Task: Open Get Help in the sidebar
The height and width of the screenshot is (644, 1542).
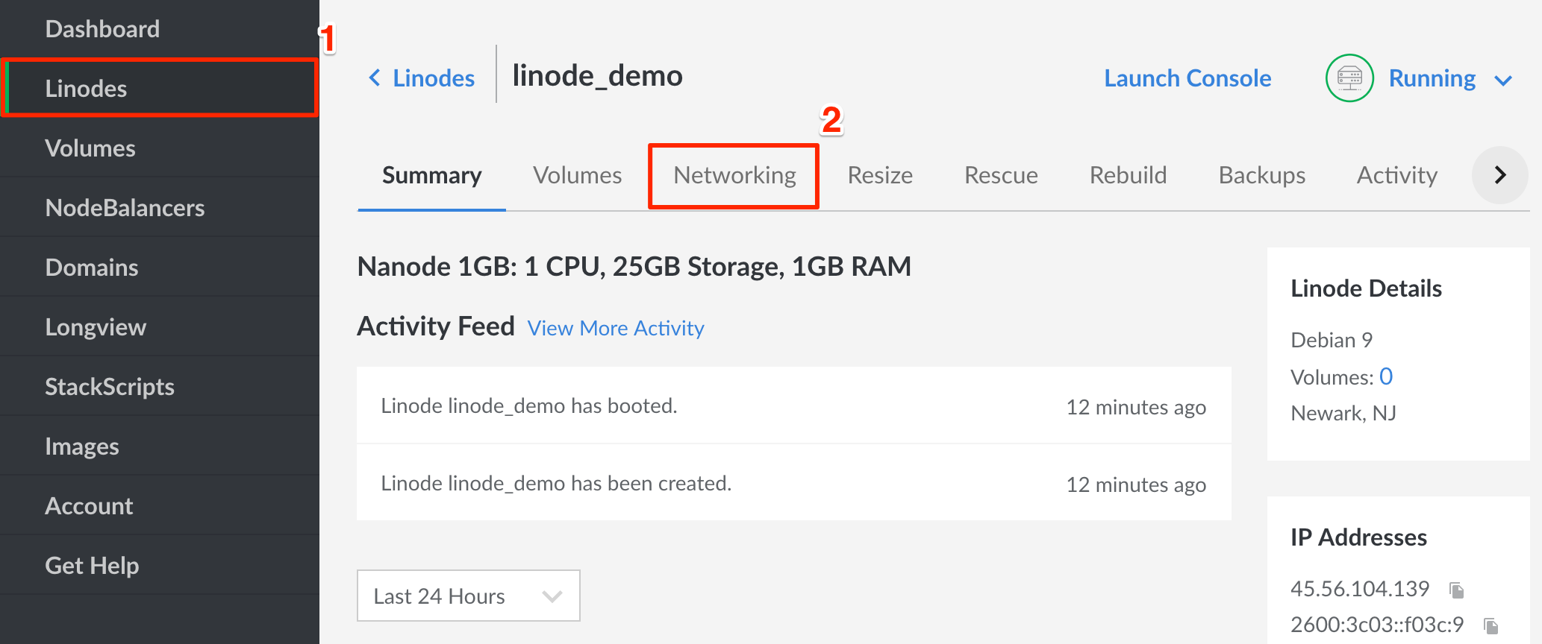Action: [92, 566]
